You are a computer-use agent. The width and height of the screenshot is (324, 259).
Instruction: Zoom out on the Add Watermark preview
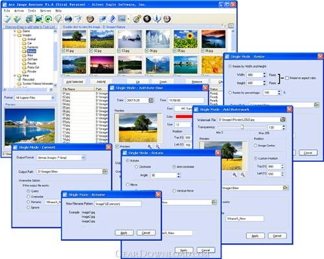[x=242, y=175]
